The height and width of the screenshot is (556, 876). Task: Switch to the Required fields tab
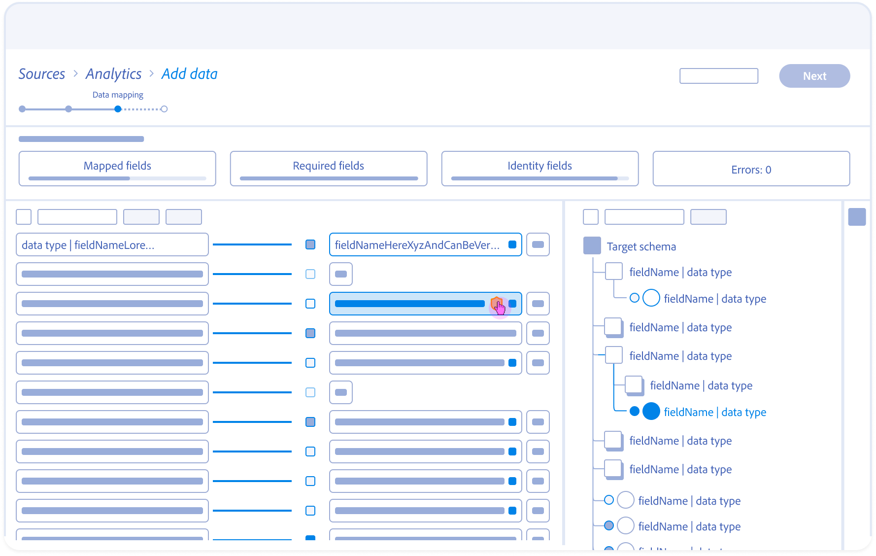coord(329,169)
